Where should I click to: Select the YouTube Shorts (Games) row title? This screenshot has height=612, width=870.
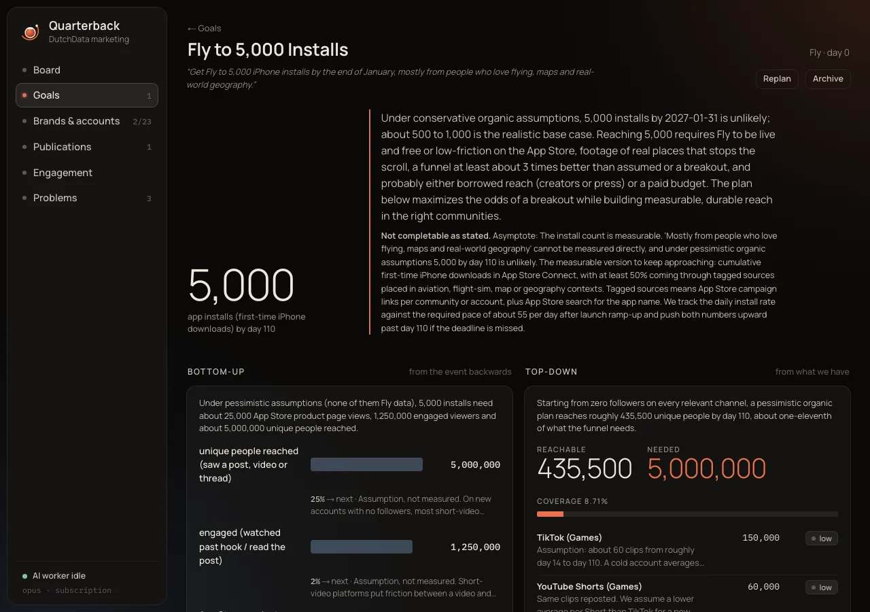click(589, 587)
